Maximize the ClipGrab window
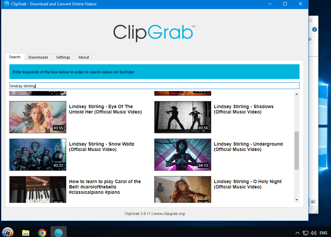The height and width of the screenshot is (237, 331). [285, 4]
